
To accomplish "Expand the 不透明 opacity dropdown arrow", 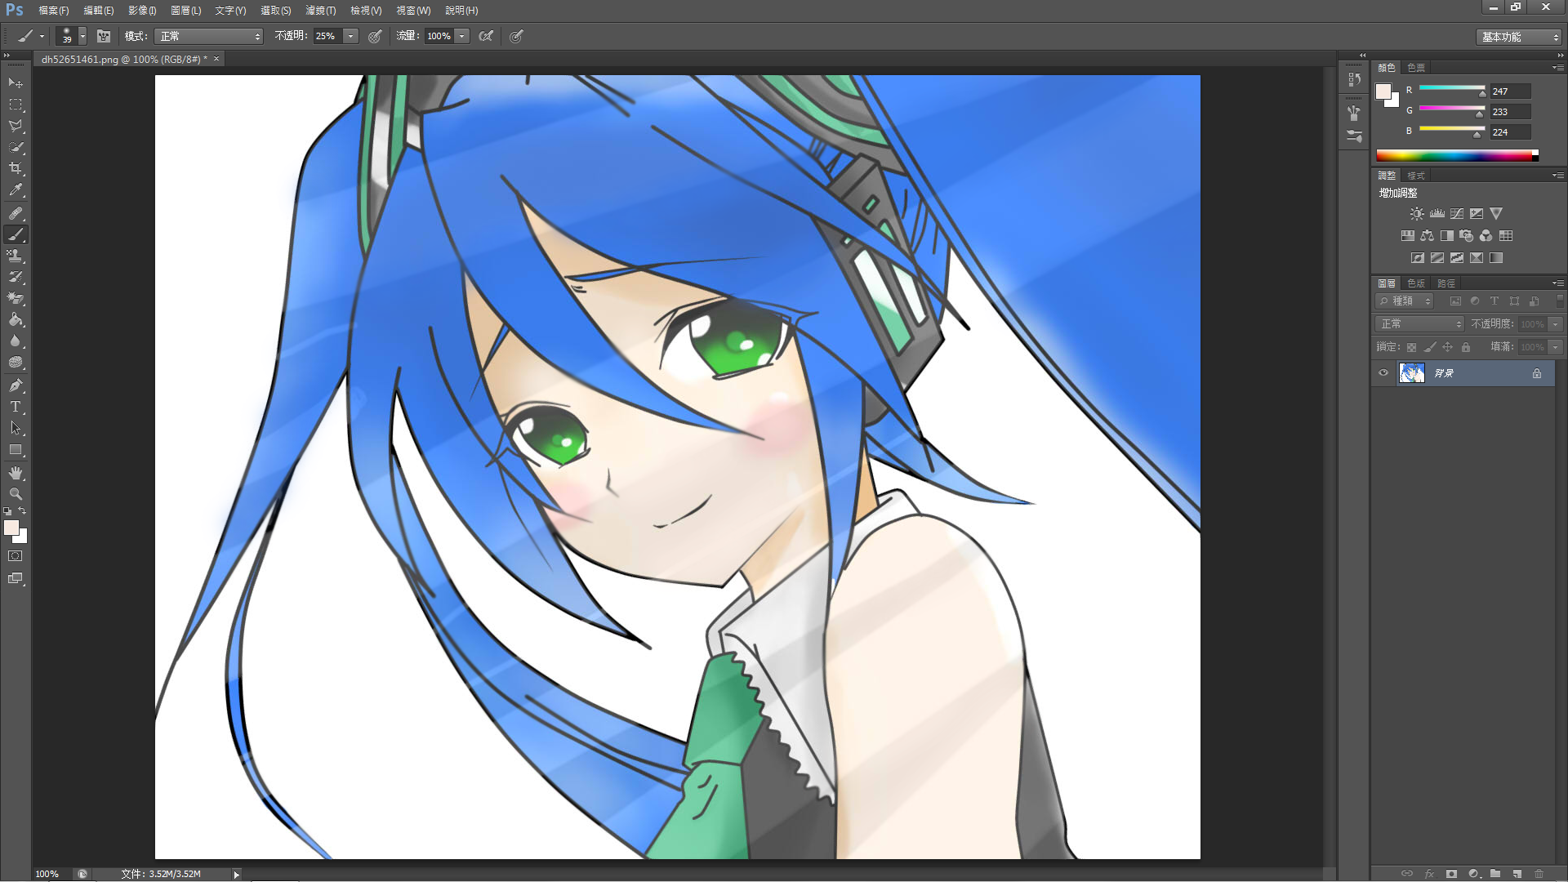I will 350,36.
